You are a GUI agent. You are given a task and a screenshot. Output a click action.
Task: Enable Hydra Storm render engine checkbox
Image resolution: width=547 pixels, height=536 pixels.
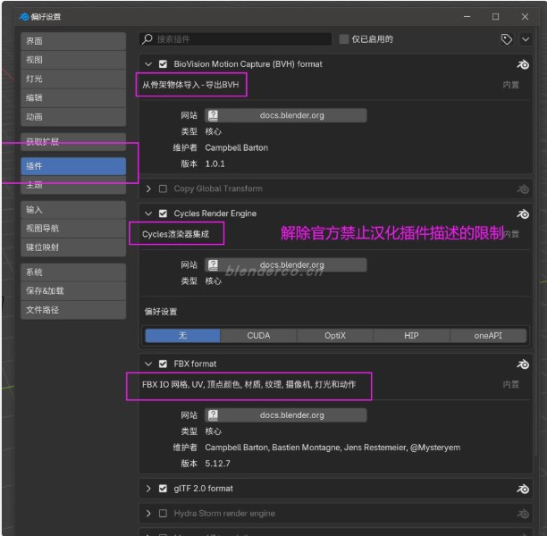(x=163, y=514)
